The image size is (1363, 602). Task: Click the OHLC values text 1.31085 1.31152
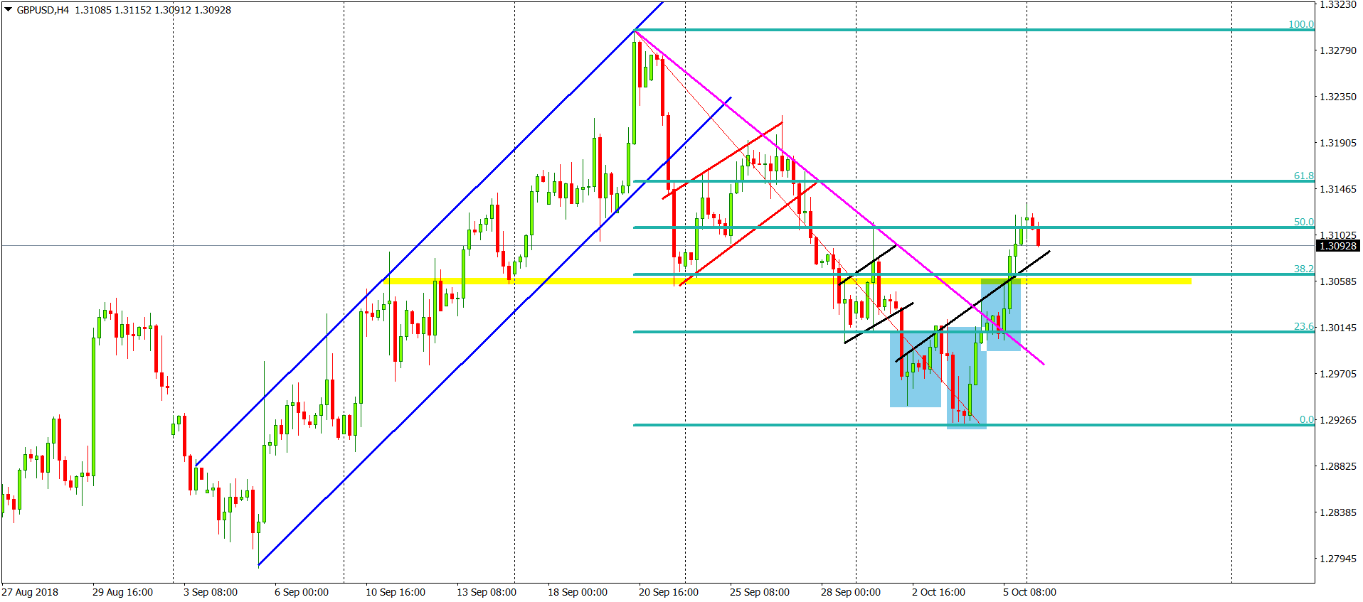click(113, 10)
